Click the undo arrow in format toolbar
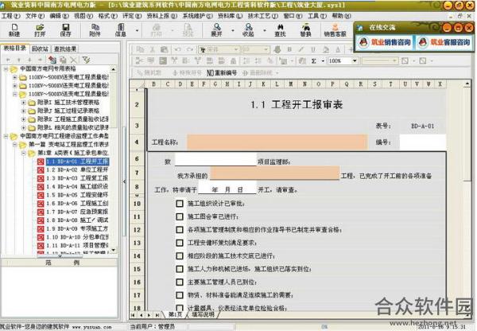 177,49
